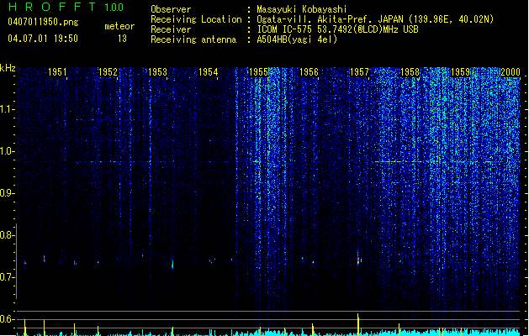This screenshot has width=529, height=336.
Task: Click the 1955 time marker
Action: (258, 71)
